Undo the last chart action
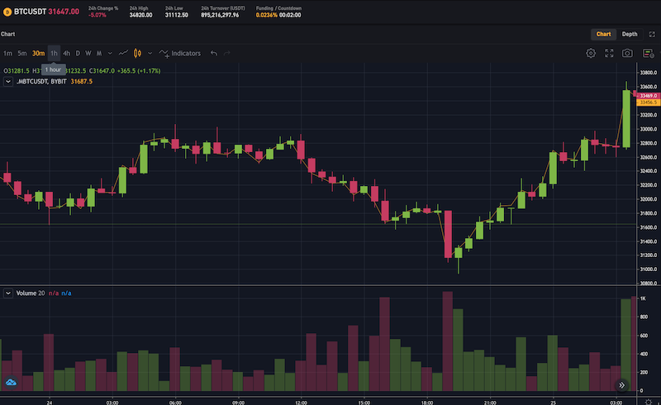The image size is (661, 405). click(214, 53)
